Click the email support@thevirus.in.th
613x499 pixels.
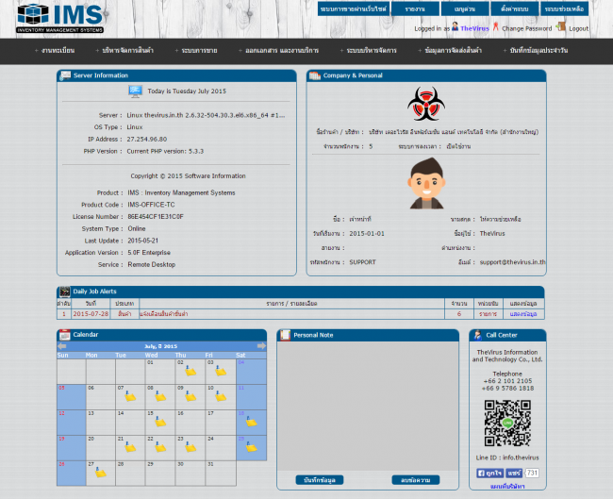coord(512,262)
